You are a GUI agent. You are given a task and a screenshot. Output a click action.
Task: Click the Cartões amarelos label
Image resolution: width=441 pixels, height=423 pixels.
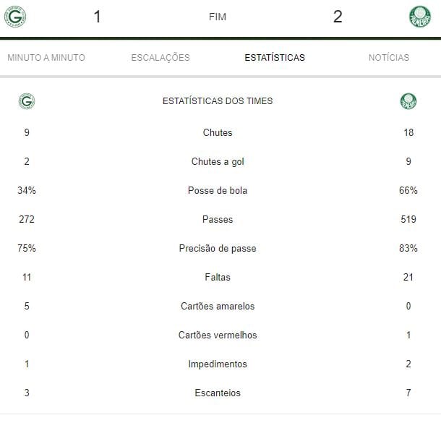coord(218,307)
